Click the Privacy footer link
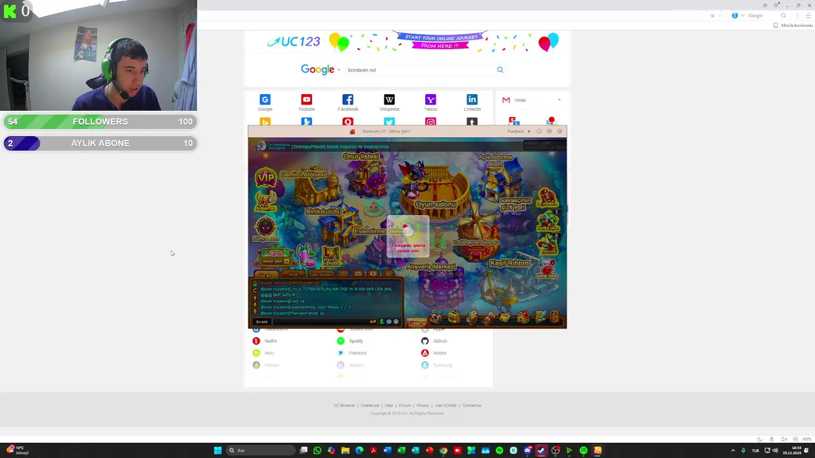815x458 pixels. (x=423, y=405)
